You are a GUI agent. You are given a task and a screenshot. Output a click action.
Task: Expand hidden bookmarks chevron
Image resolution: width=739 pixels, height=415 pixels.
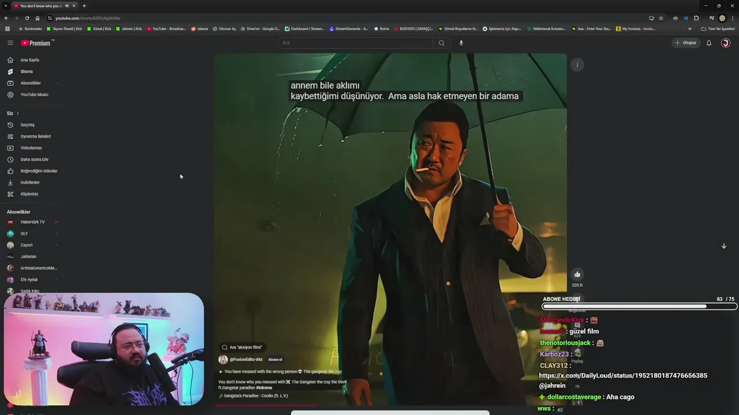(689, 28)
